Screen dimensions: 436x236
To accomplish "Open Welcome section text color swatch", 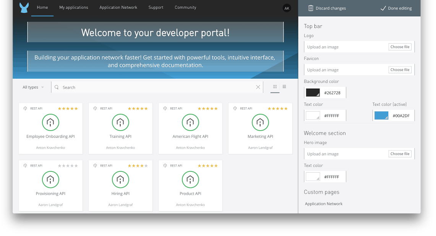I will tap(313, 176).
